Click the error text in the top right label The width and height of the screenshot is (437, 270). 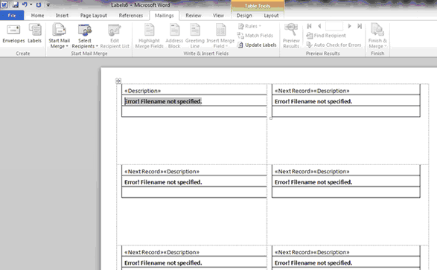(313, 101)
